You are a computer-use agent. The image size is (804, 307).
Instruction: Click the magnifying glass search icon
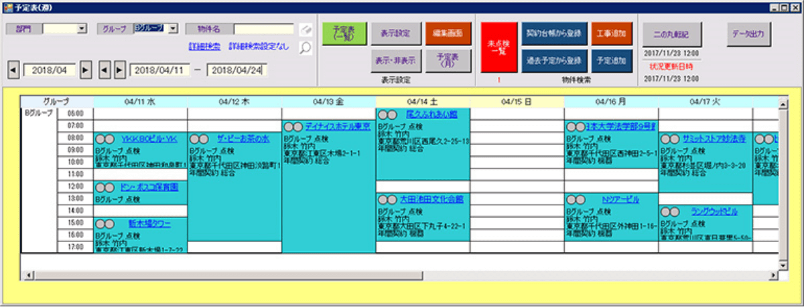coord(305,47)
